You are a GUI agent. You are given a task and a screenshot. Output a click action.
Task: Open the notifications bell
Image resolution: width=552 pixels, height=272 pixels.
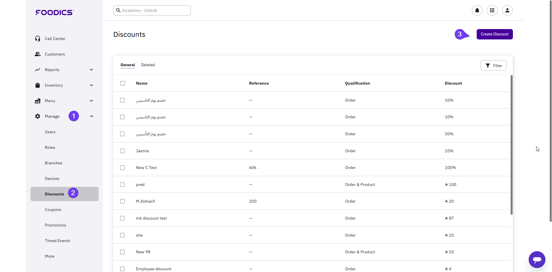click(477, 10)
